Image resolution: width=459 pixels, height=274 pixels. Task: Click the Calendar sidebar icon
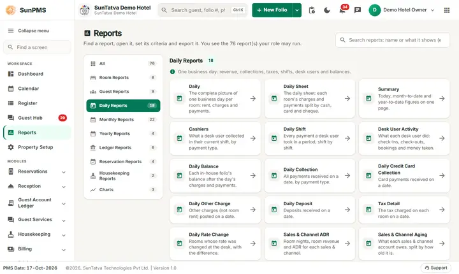[11, 89]
